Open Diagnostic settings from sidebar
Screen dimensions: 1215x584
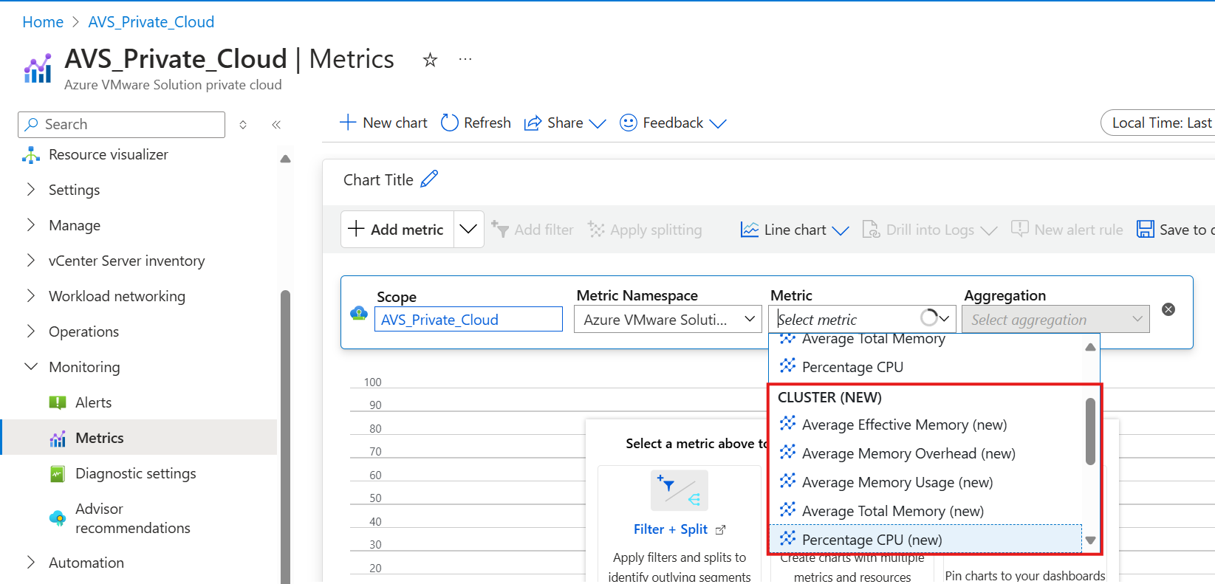coord(135,473)
